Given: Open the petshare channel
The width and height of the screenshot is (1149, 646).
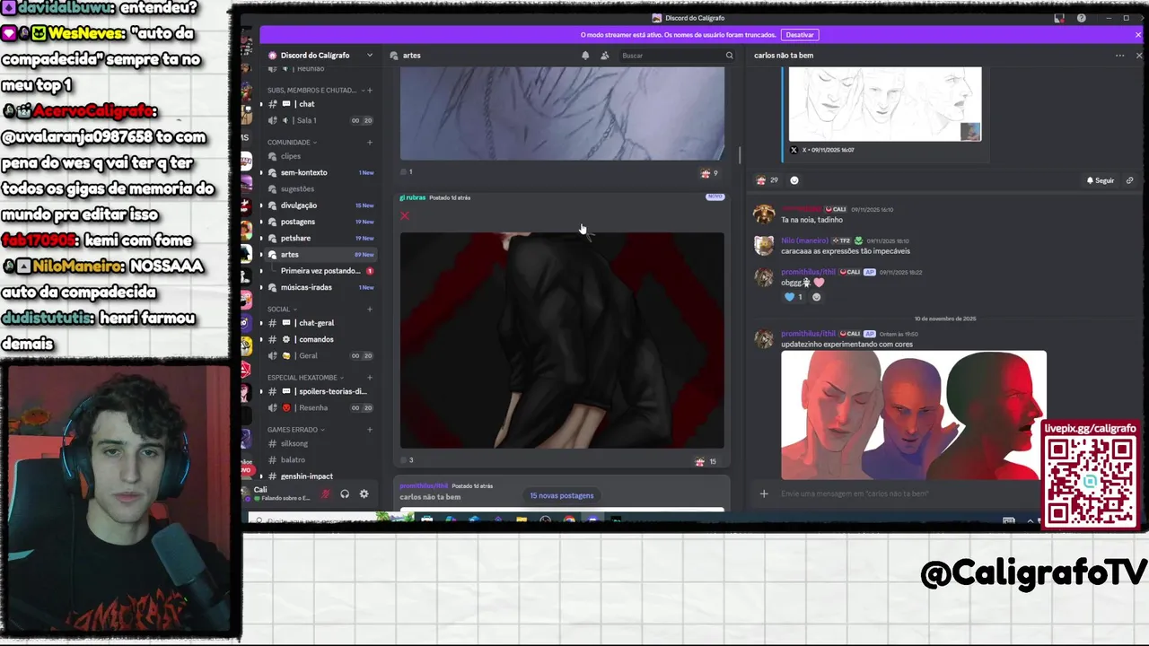Looking at the screenshot, I should (319, 239).
